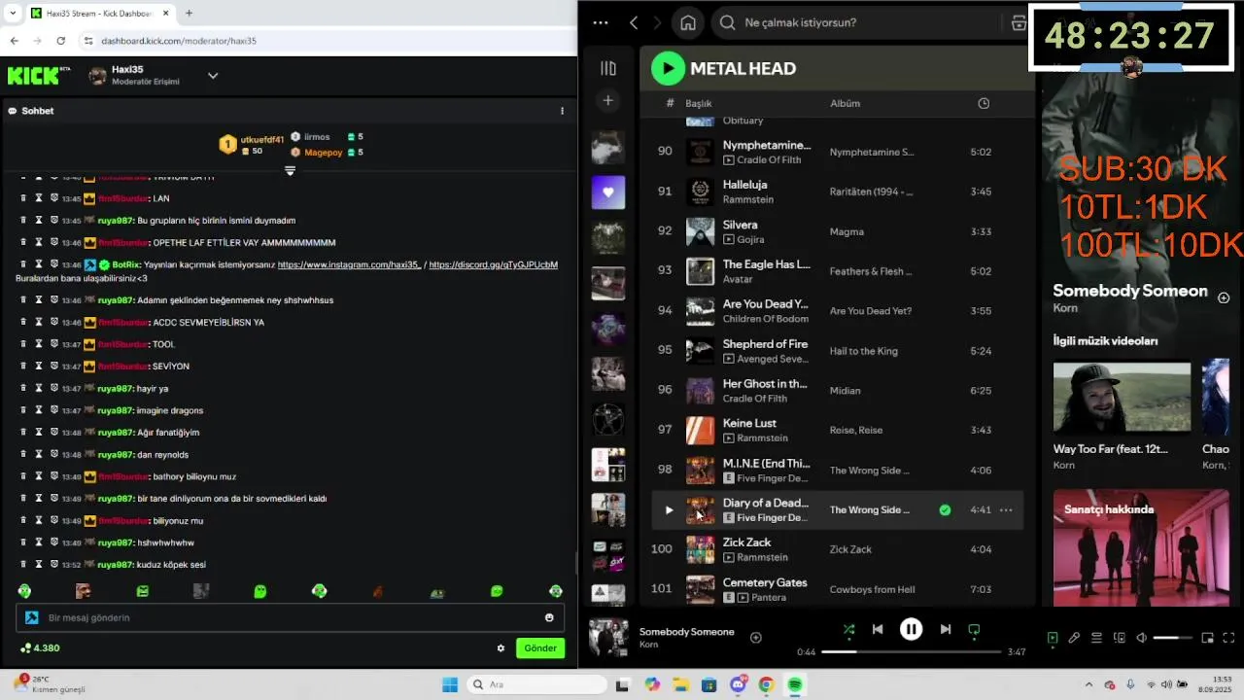
Task: Create a new playlist with the plus icon
Action: 608,100
